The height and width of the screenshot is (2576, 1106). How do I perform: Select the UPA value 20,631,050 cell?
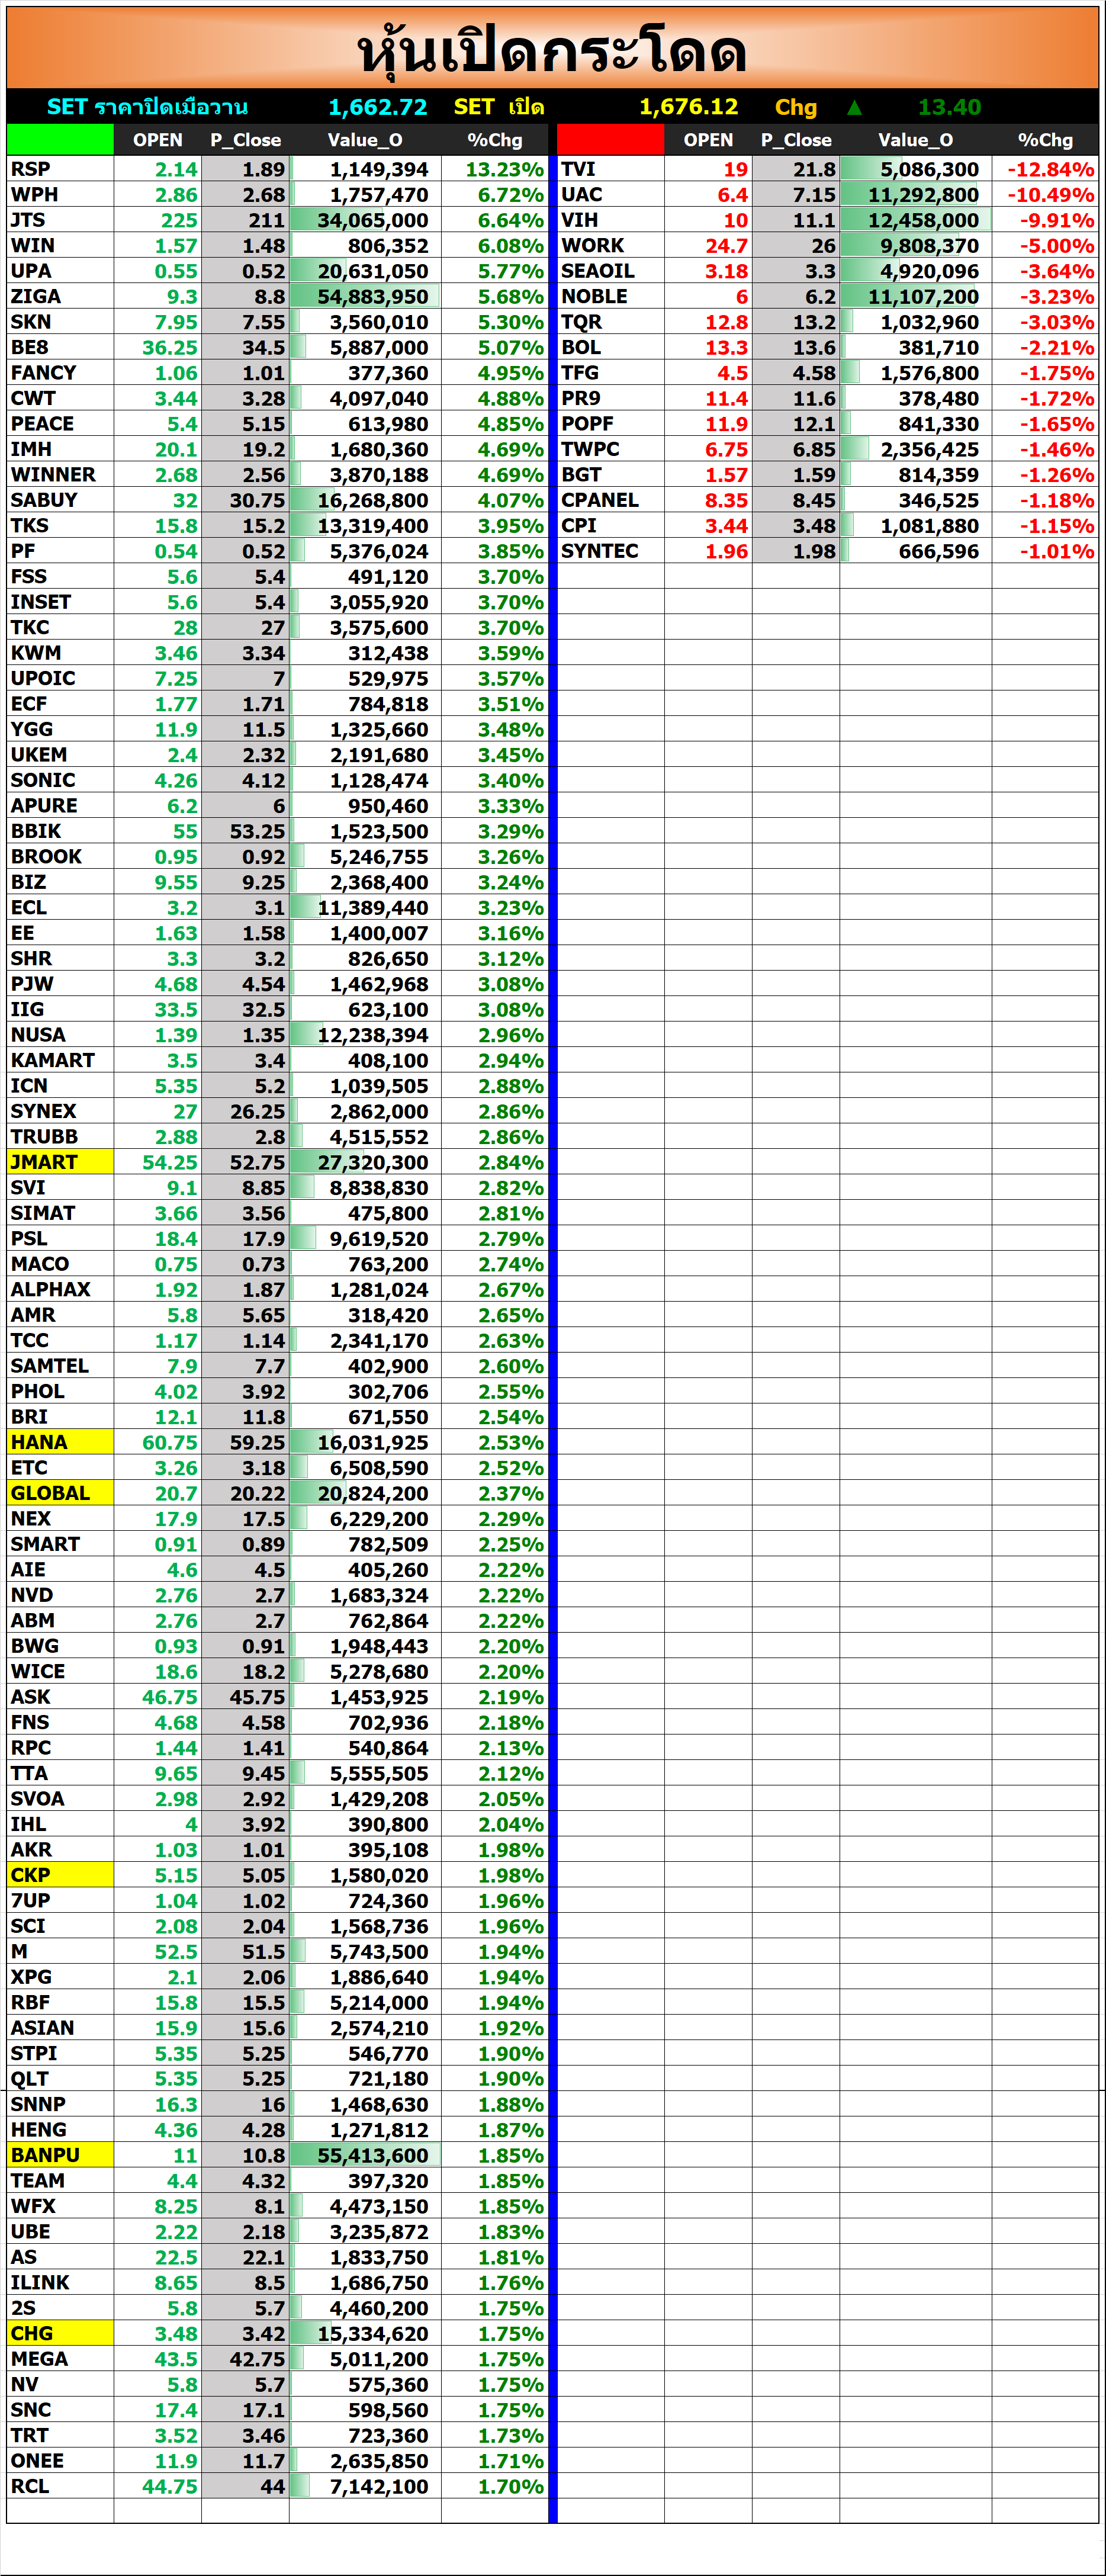[x=365, y=271]
